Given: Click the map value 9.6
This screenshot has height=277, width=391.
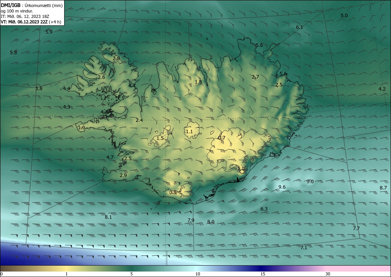Looking at the screenshot, I should (282, 187).
